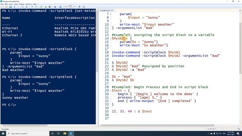This screenshot has width=242, height=136.
Task: Open Task View on taskbar
Action: pyautogui.click(x=59, y=133)
